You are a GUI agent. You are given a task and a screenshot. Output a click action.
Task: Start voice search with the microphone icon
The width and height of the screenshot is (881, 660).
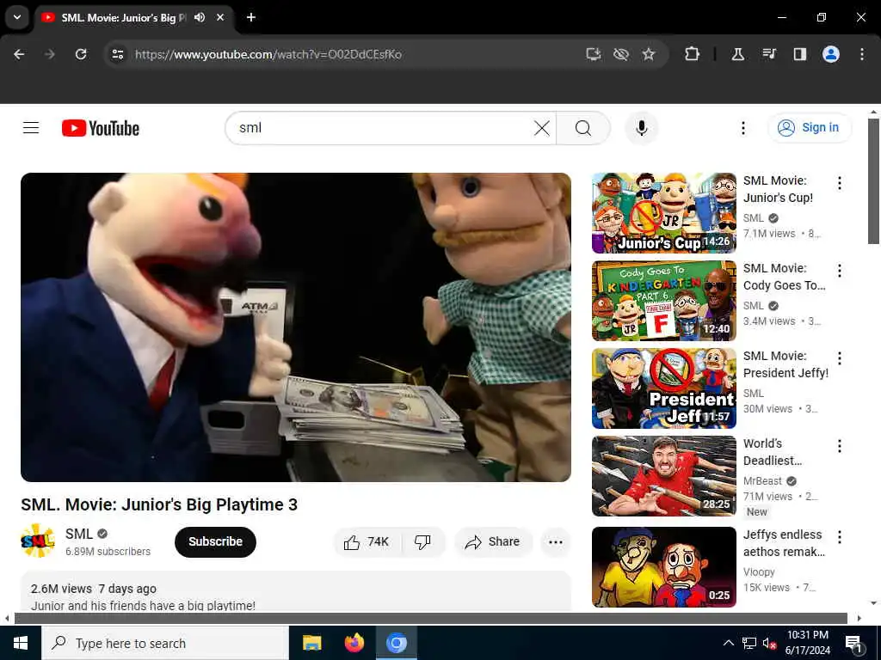click(641, 128)
